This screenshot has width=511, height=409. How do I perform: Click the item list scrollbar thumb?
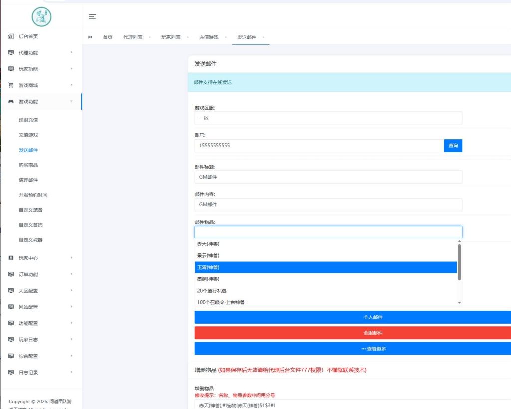point(459,262)
